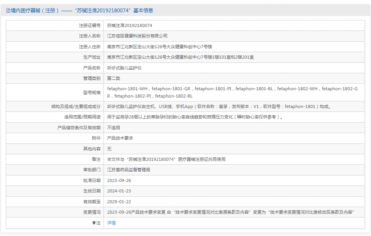The width and height of the screenshot is (371, 236).
Task: Click the 管理类别 row label
Action: click(92, 78)
